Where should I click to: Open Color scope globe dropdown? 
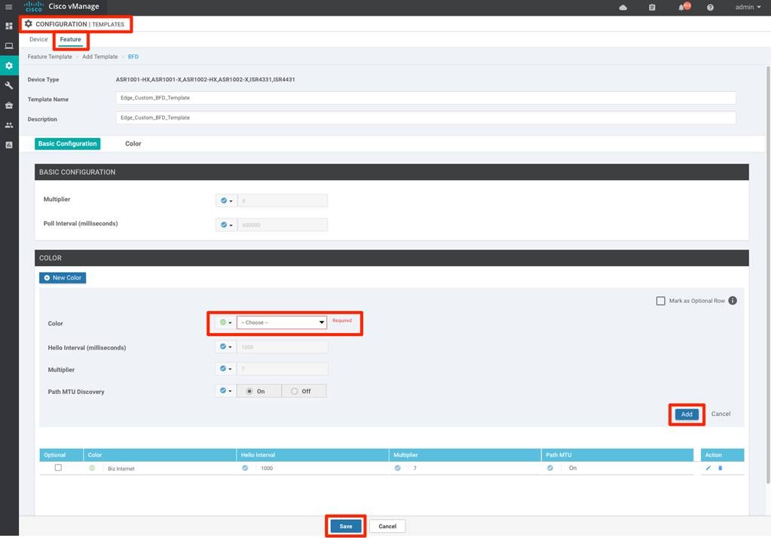pyautogui.click(x=225, y=322)
